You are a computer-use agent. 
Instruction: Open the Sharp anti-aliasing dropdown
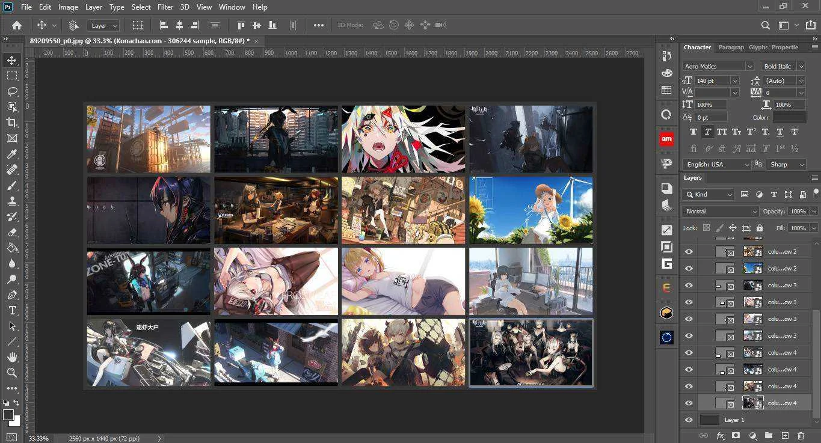786,164
